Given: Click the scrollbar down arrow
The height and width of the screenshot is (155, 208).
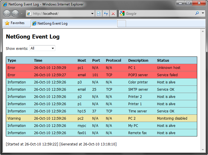Looking at the screenshot, I should click(203, 150).
